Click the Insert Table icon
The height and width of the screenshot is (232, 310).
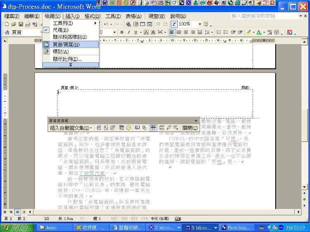(143, 24)
